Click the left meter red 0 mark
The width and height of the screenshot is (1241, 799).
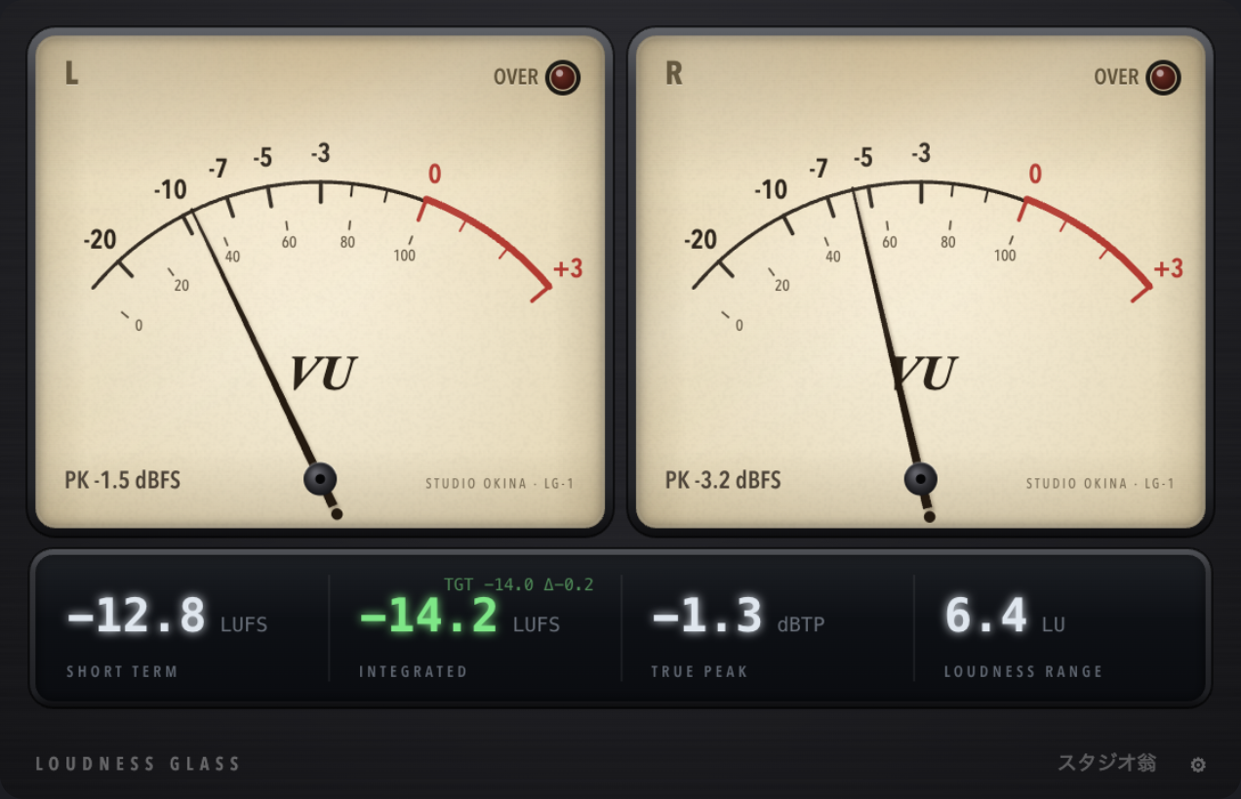434,174
